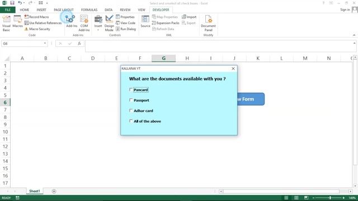Click the vertical scrollbar down arrow

tap(355, 186)
